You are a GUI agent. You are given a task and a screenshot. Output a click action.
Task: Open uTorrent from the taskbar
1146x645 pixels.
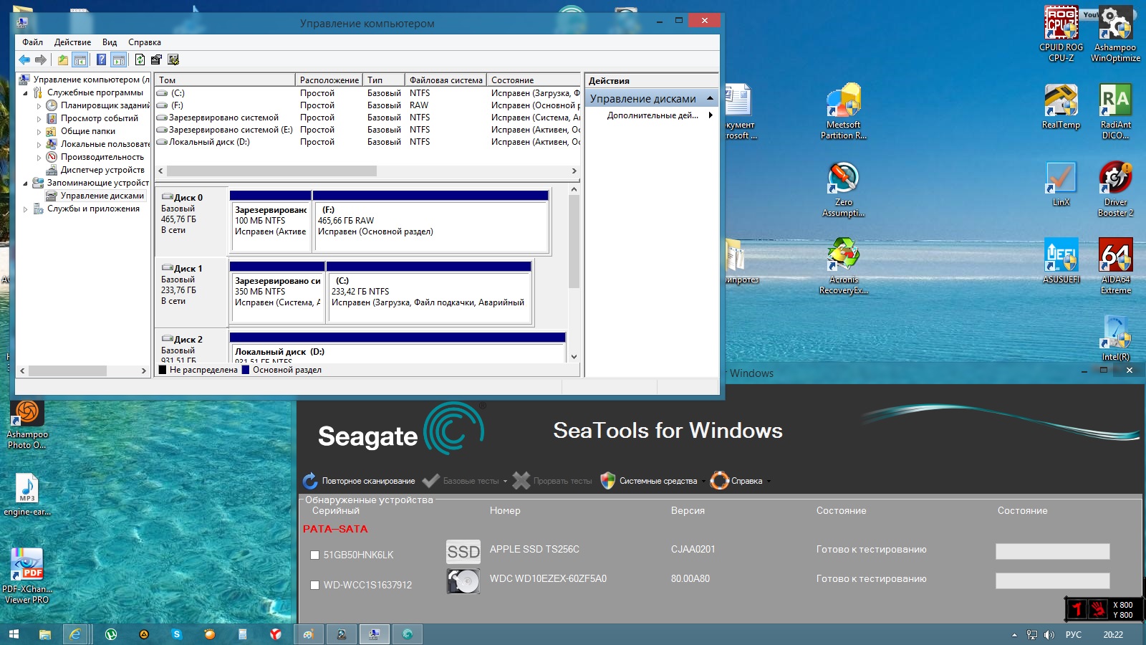111,634
